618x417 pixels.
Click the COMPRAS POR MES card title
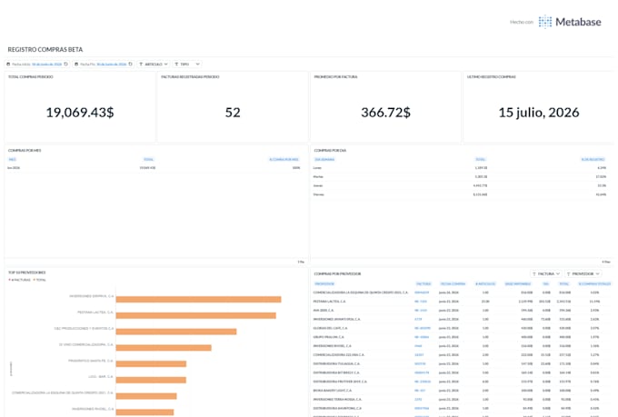tap(25, 150)
